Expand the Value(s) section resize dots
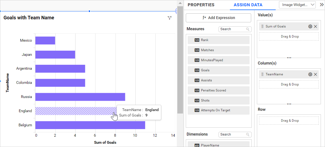This screenshot has width=325, height=147. 289,57
